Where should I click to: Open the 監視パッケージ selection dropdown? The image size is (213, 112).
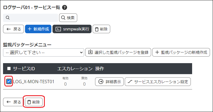pos(43,52)
